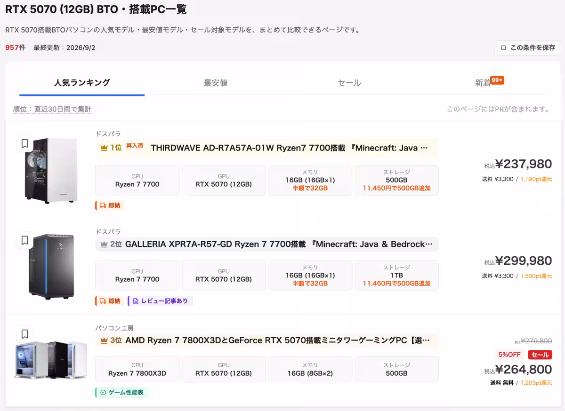Click the ドスパラ shop name above GALLERIA
565x411 pixels.
pos(108,232)
